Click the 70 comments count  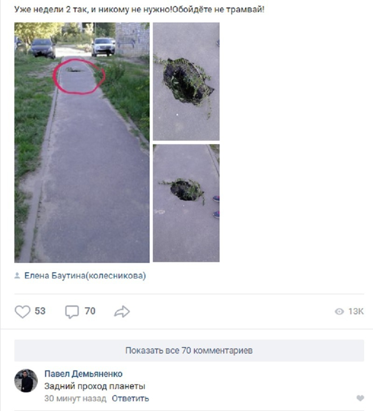90,311
